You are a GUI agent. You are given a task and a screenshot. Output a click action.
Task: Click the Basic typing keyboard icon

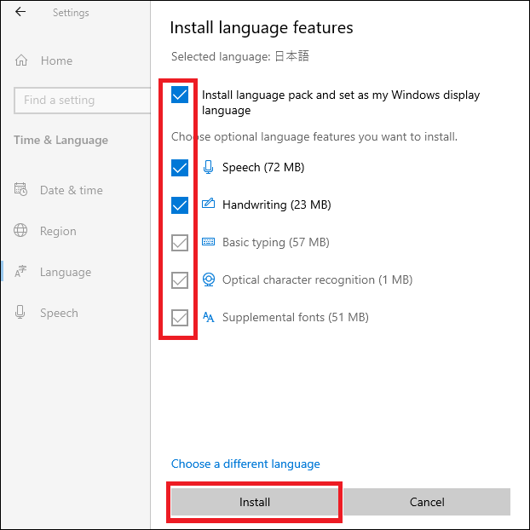[209, 242]
